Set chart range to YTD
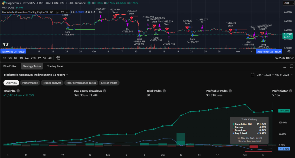This screenshot has width=295, height=158. pos(33,58)
